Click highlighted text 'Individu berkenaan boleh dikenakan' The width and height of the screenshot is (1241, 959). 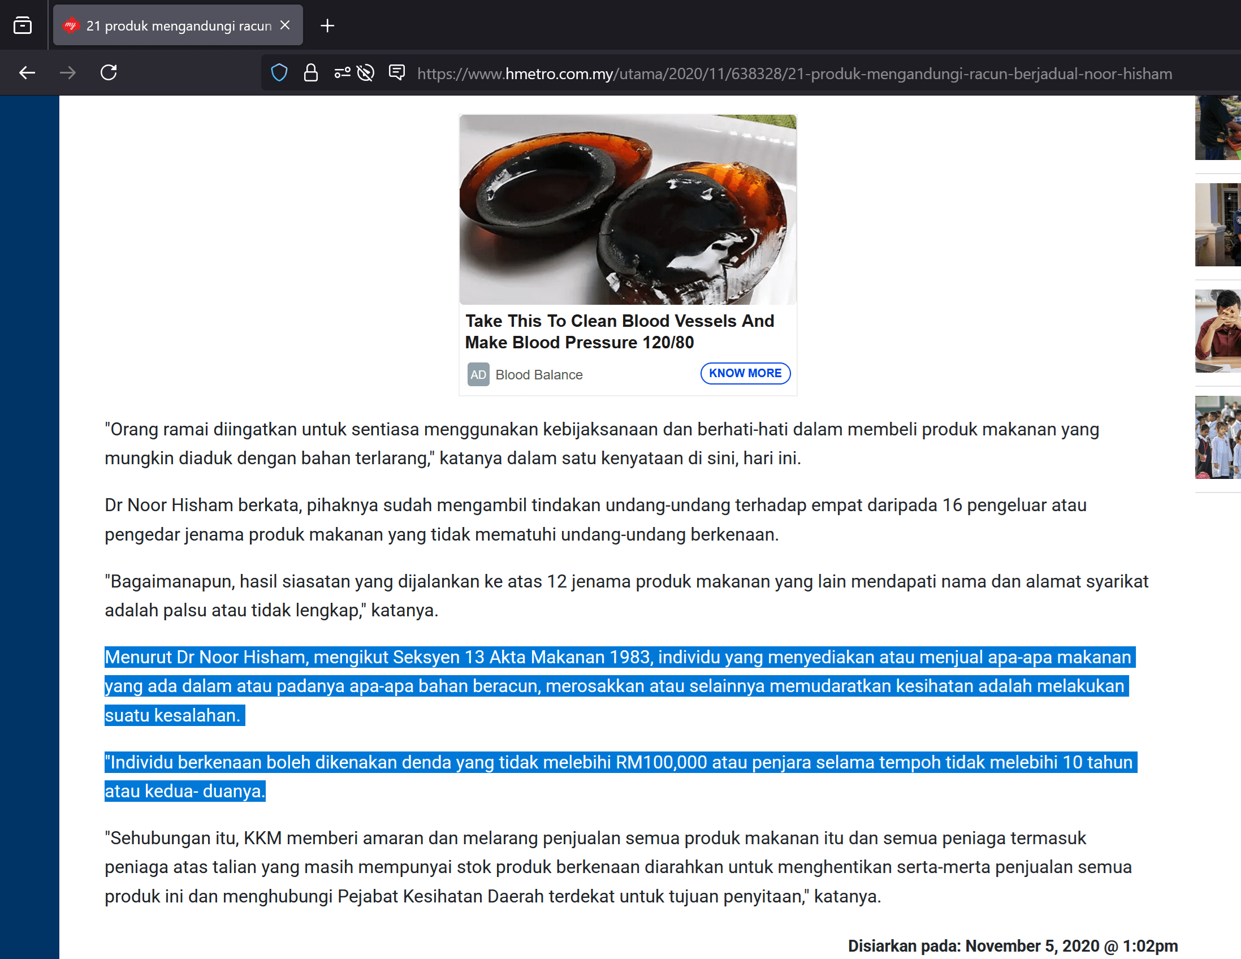pos(621,776)
